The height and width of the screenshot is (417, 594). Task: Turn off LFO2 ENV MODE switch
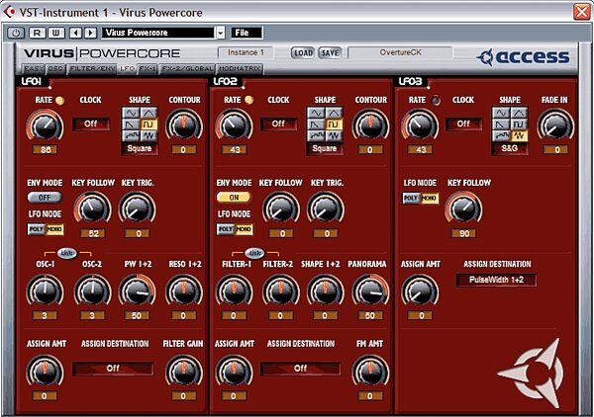point(234,198)
